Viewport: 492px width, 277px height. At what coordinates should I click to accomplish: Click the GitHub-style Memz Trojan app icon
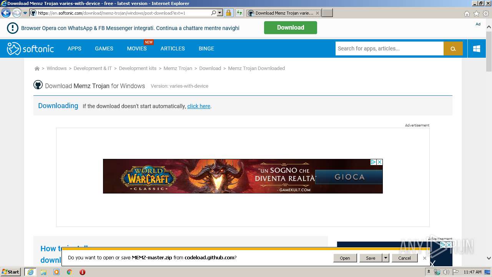[x=38, y=85]
